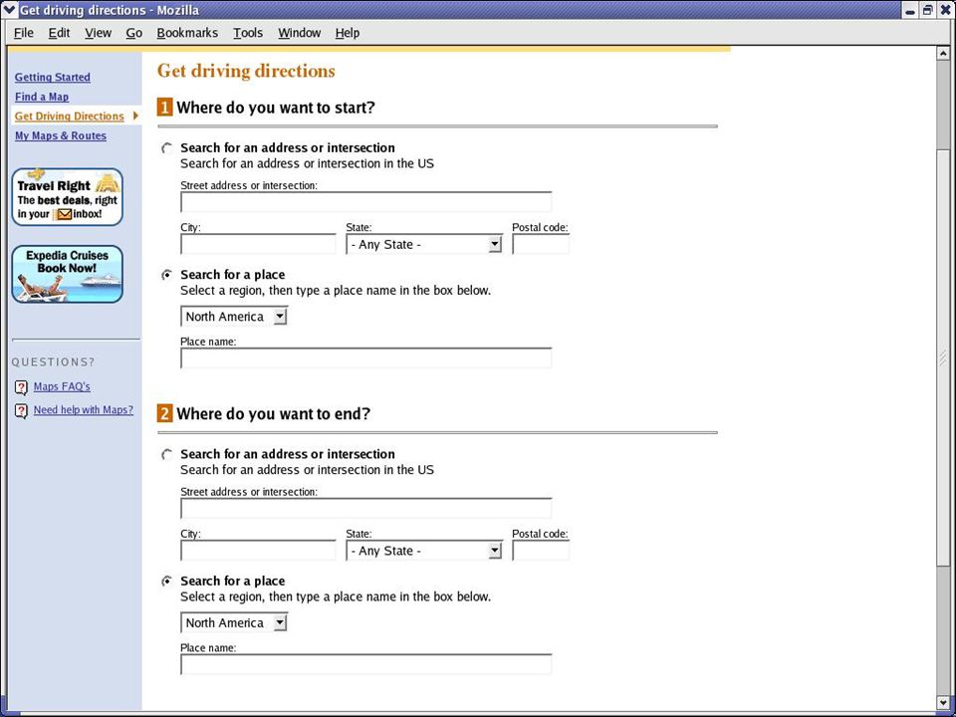The height and width of the screenshot is (717, 956).
Task: Open the File menu
Action: click(x=23, y=33)
